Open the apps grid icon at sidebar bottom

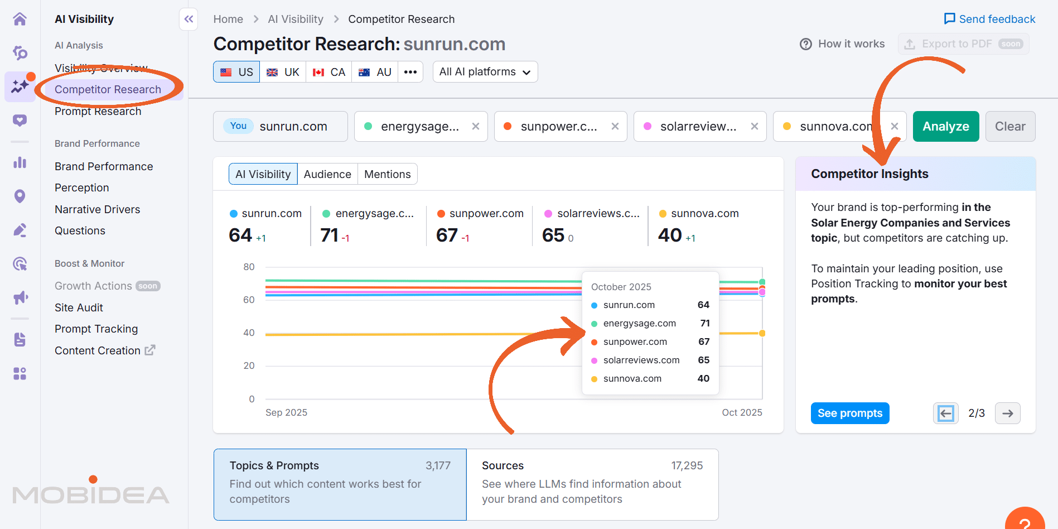click(20, 373)
